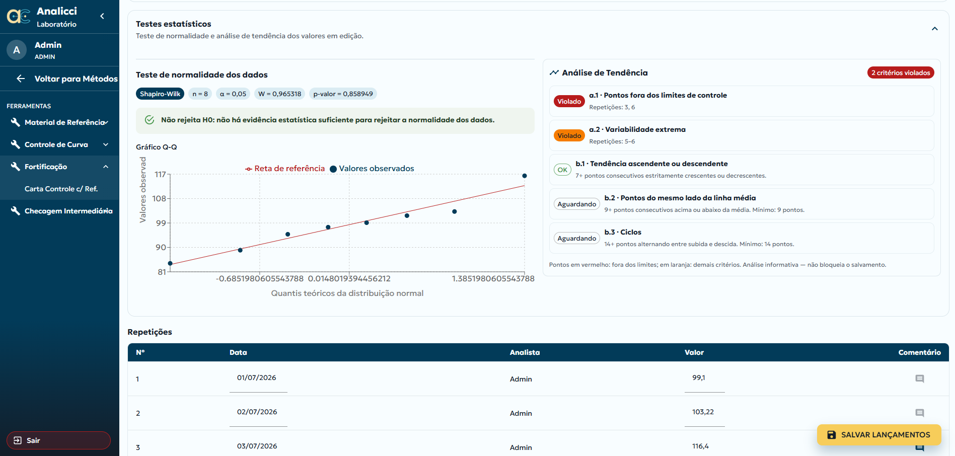Click the green check icon in normality result
The height and width of the screenshot is (456, 955).
pos(150,120)
